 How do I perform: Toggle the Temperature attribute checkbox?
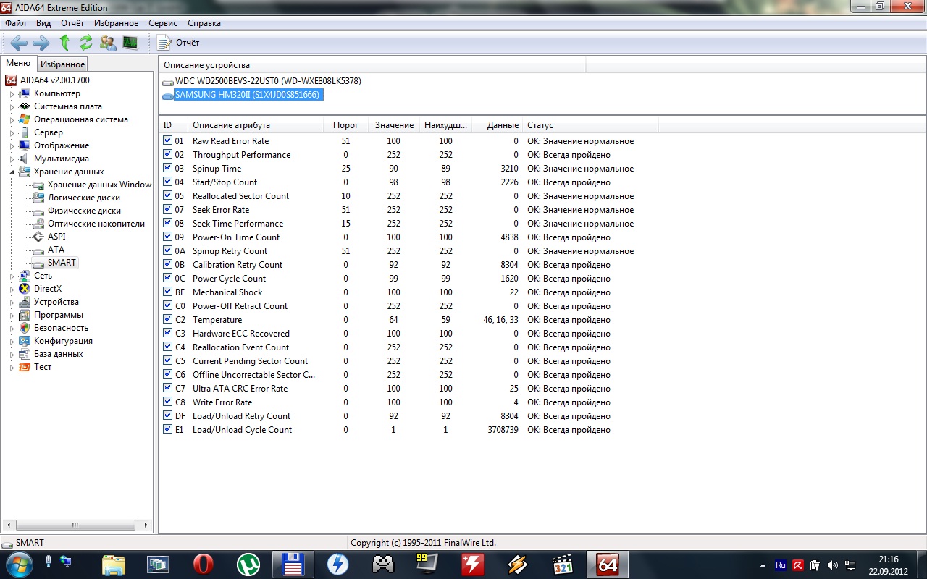coord(168,320)
